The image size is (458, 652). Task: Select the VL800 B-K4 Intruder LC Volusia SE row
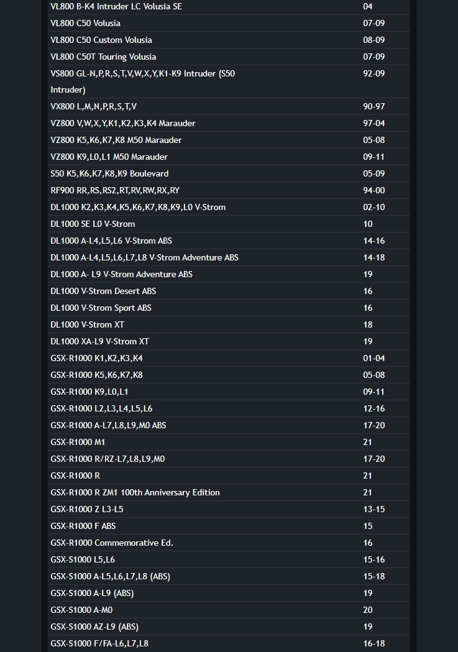pyautogui.click(x=116, y=6)
